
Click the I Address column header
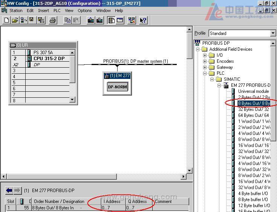pyautogui.click(x=113, y=201)
